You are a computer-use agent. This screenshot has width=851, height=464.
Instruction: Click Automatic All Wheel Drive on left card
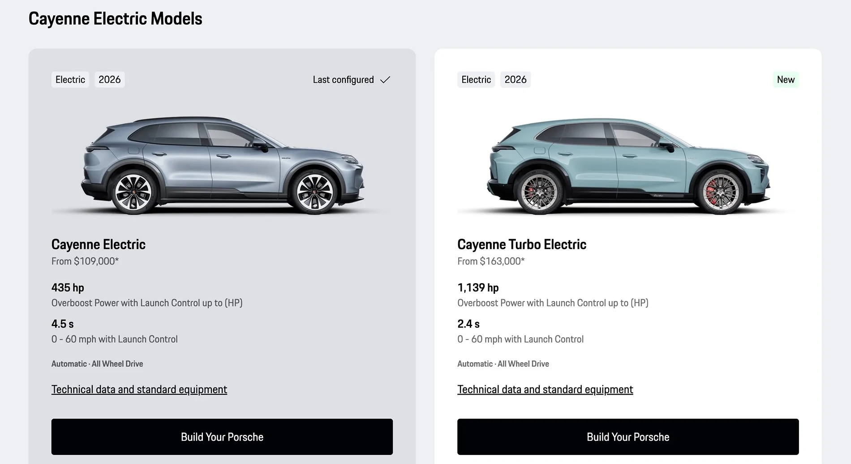tap(97, 364)
